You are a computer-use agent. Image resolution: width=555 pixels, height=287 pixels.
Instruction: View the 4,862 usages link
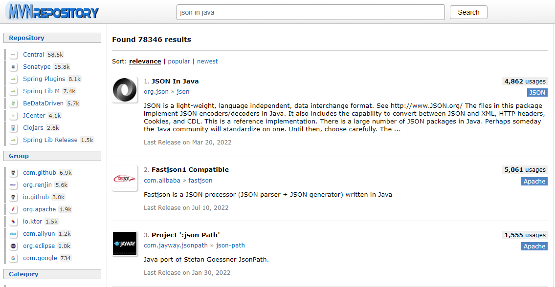525,82
